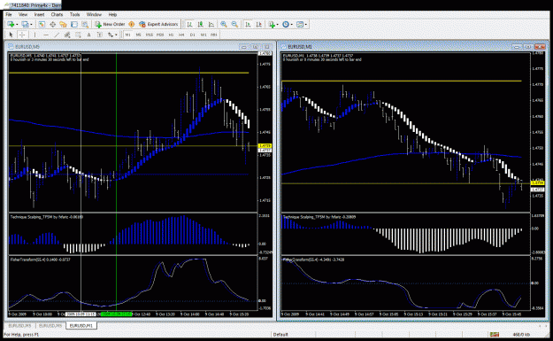
Task: Click the arrows objects icon
Action: coord(111,35)
